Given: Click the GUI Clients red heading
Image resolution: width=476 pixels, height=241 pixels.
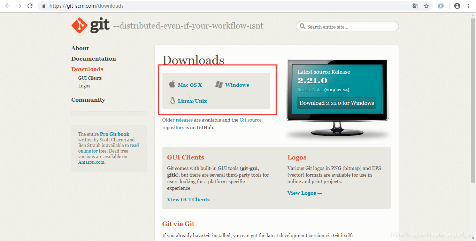Looking at the screenshot, I should [x=186, y=157].
